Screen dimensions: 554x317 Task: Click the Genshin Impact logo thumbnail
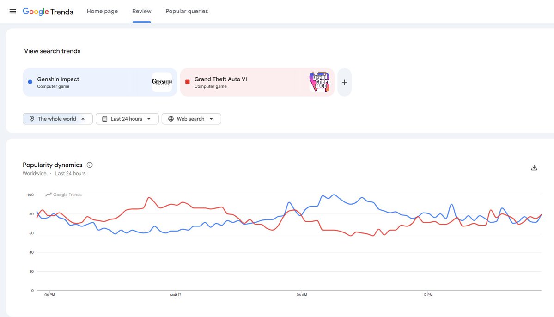pos(162,82)
